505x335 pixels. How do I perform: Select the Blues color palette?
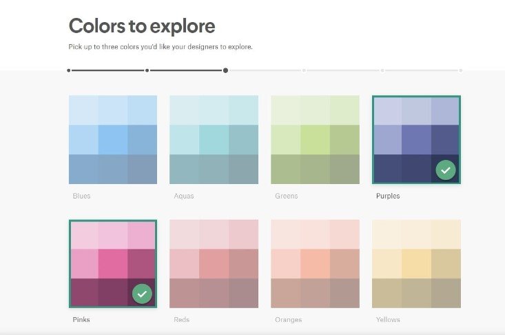[113, 140]
